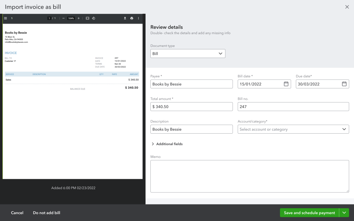Click the bold '$ 340.50' balance due amount
This screenshot has width=354, height=221.
(132, 87)
